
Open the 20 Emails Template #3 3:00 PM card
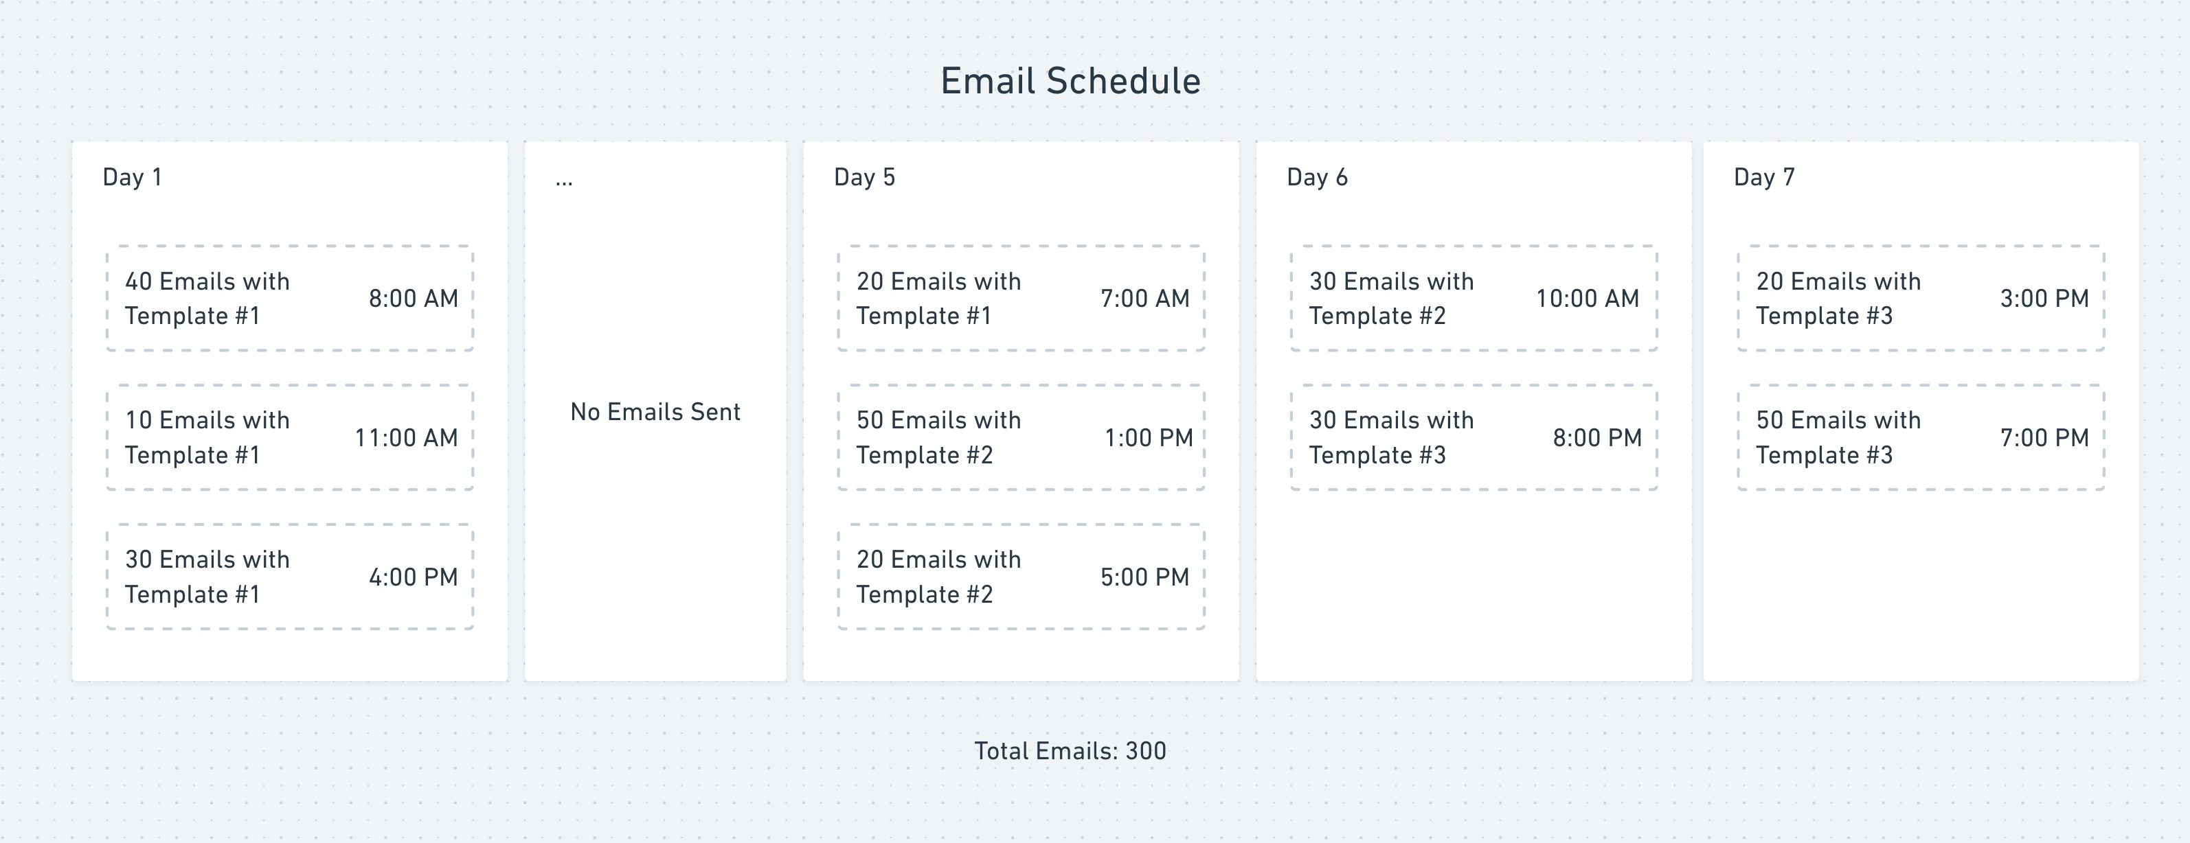[x=1921, y=299]
